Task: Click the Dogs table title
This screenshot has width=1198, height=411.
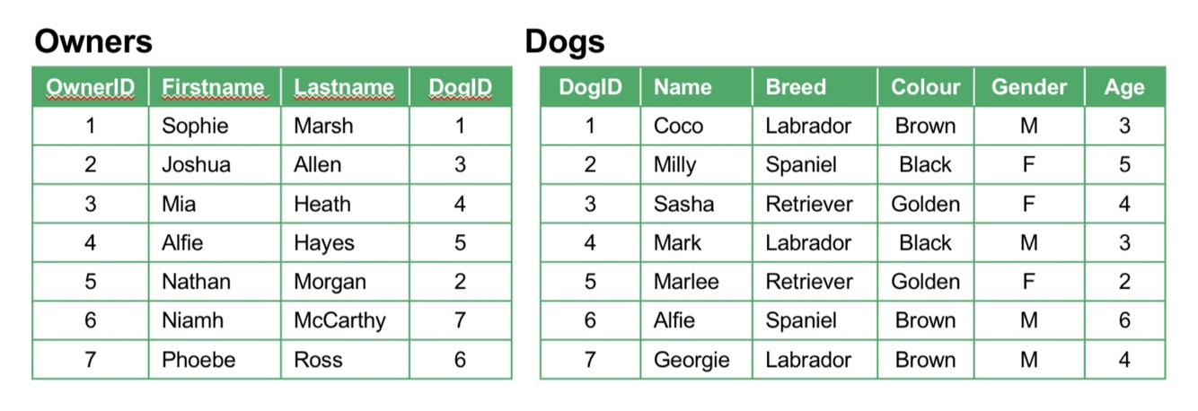Action: tap(565, 41)
